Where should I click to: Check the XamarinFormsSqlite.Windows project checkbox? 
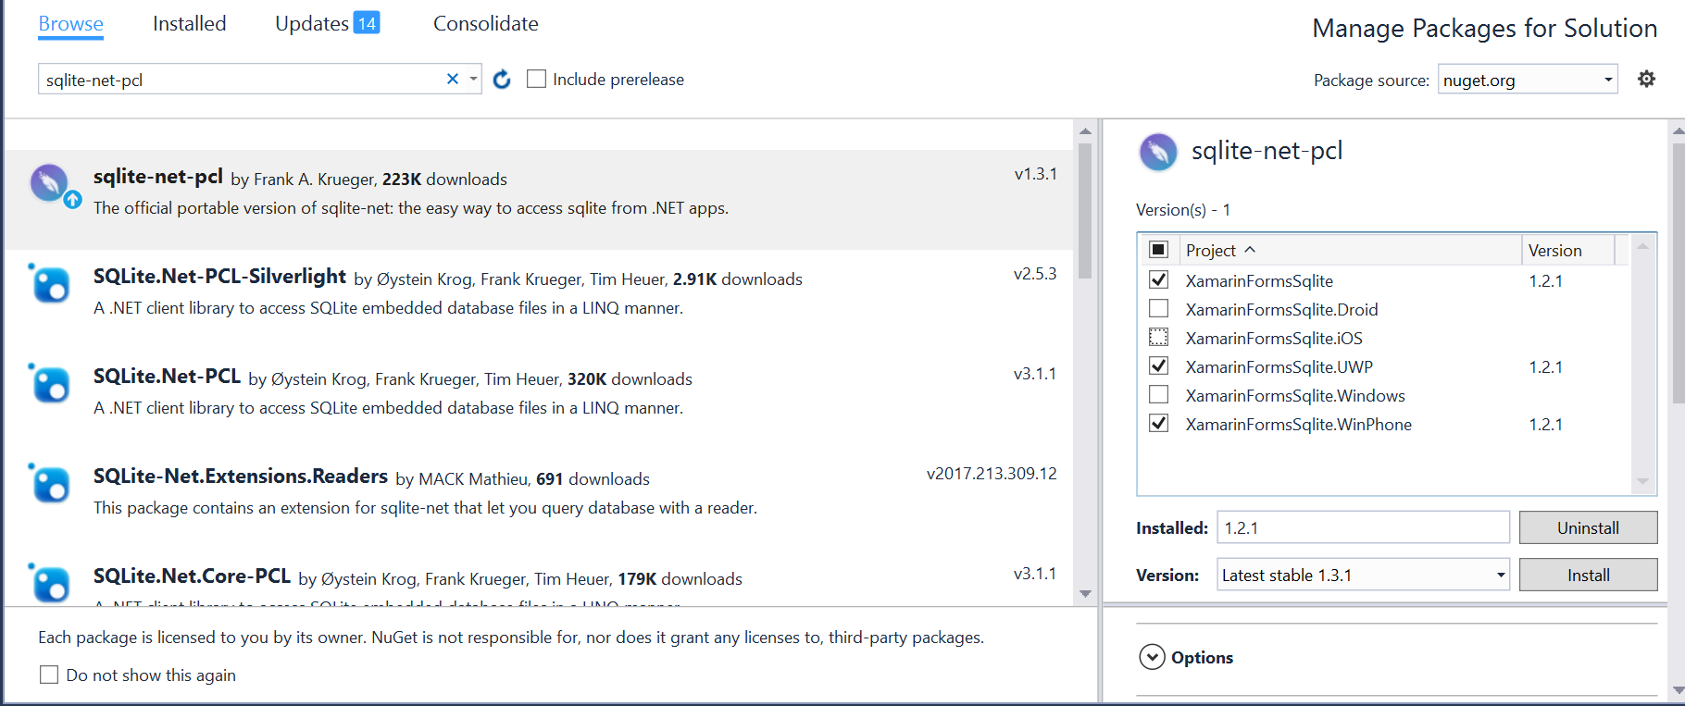point(1158,394)
